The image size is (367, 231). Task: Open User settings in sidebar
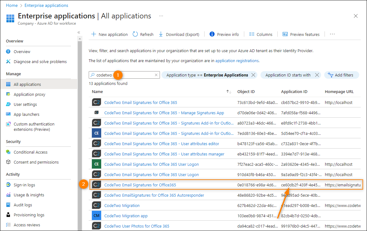tap(25, 105)
